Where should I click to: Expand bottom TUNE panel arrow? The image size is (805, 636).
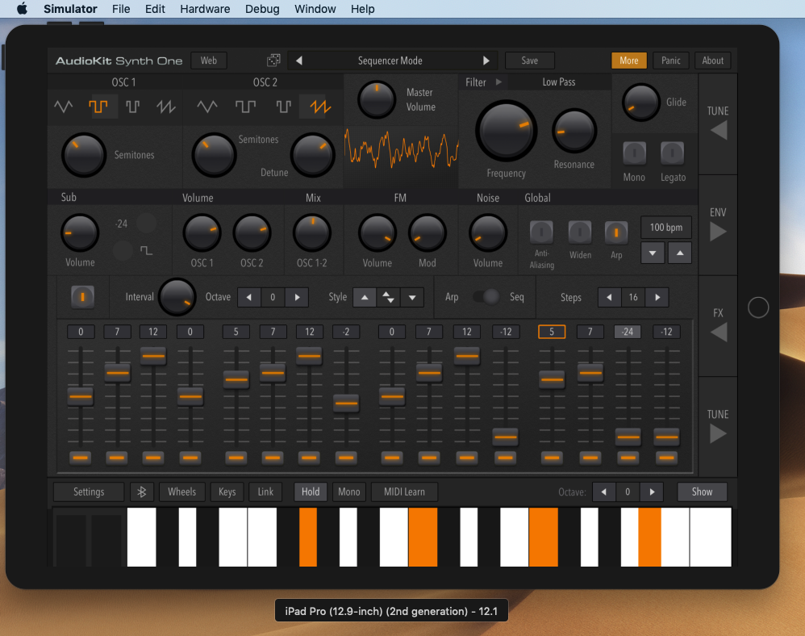tap(718, 433)
